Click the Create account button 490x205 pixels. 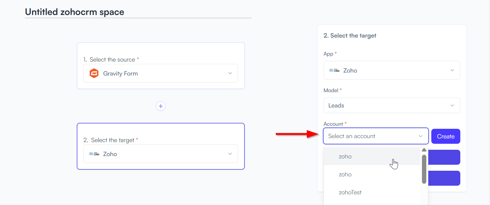[x=446, y=136]
